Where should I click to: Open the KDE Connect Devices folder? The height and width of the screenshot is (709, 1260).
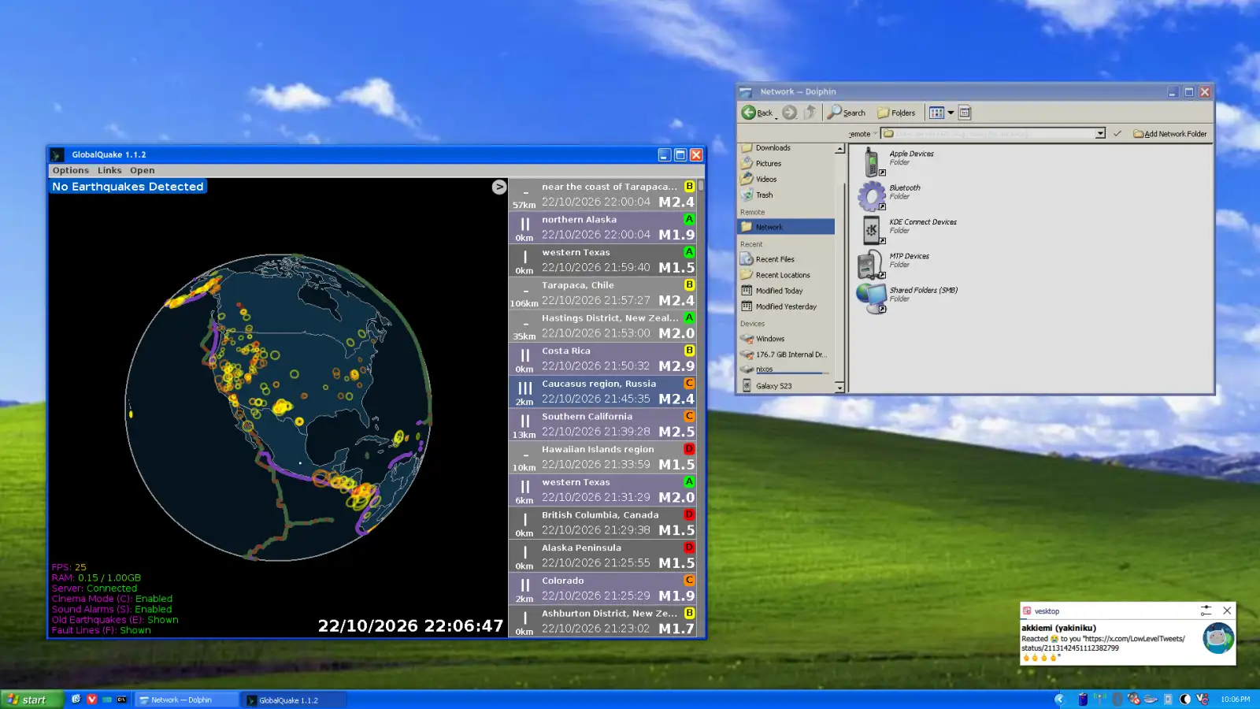coord(907,229)
